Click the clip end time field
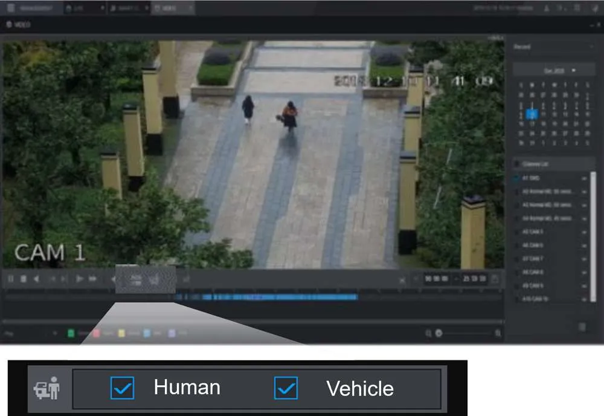Screen dimensions: 604x416 tap(474, 279)
